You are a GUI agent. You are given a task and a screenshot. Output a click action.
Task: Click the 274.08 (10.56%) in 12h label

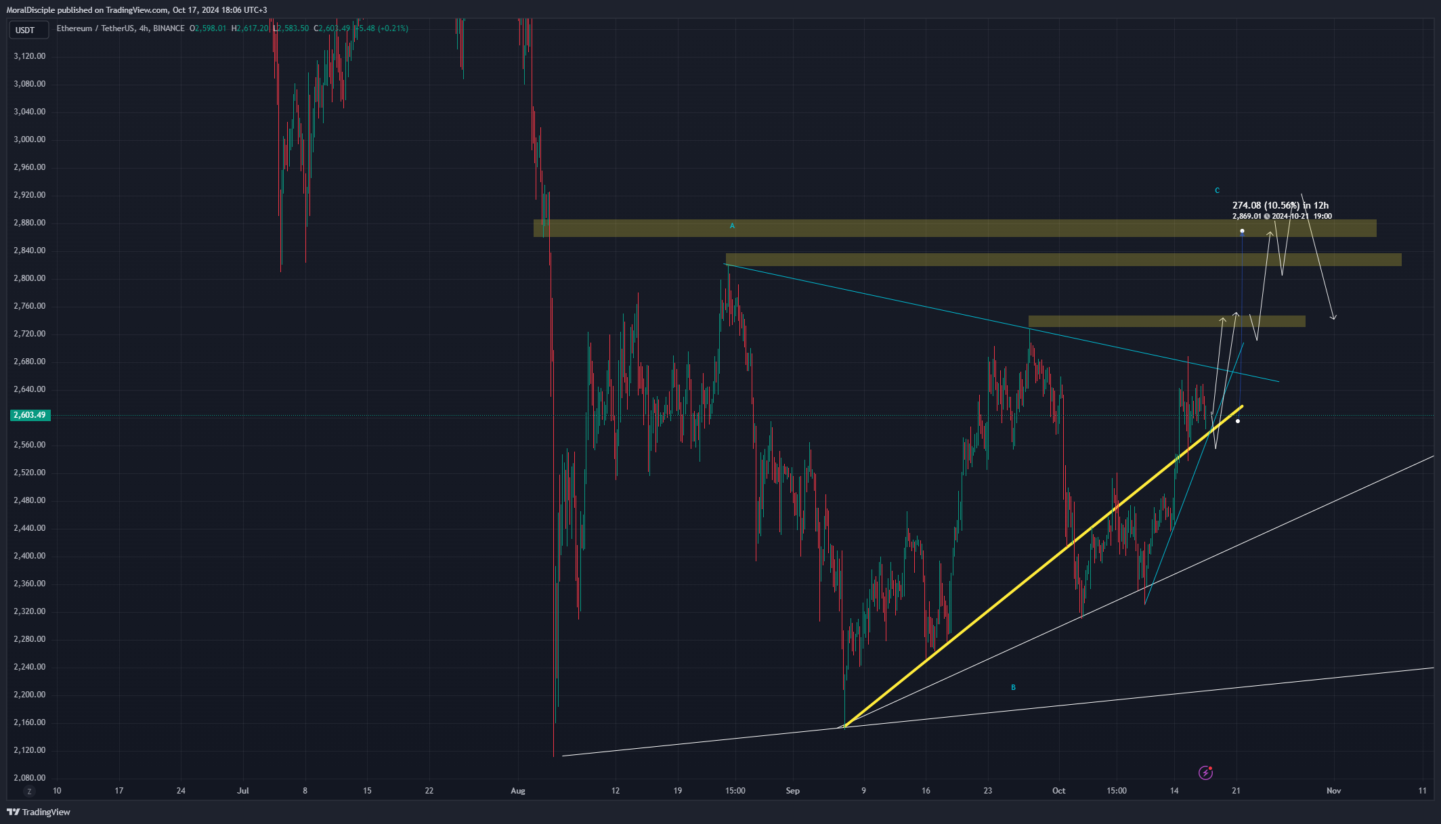pos(1280,205)
